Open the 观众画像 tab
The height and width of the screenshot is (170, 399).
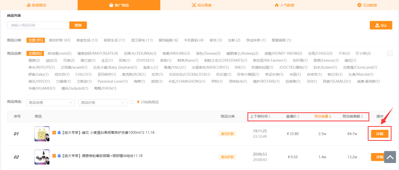202,5
